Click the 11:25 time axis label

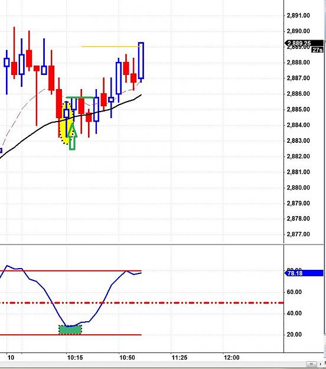180,358
